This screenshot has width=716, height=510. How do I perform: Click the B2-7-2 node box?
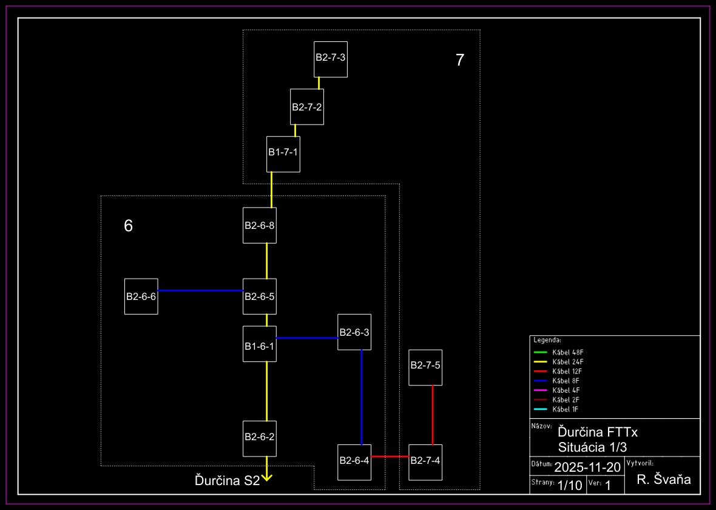coord(307,107)
